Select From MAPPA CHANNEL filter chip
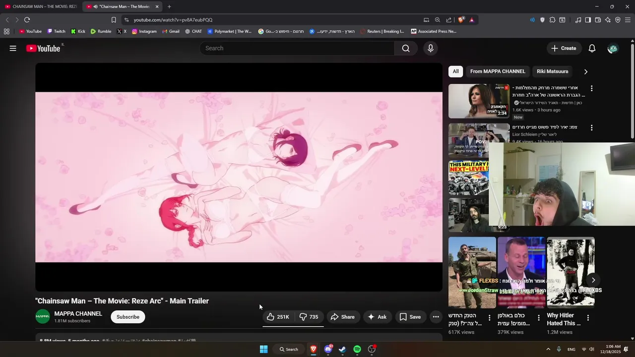This screenshot has height=357, width=635. click(498, 71)
